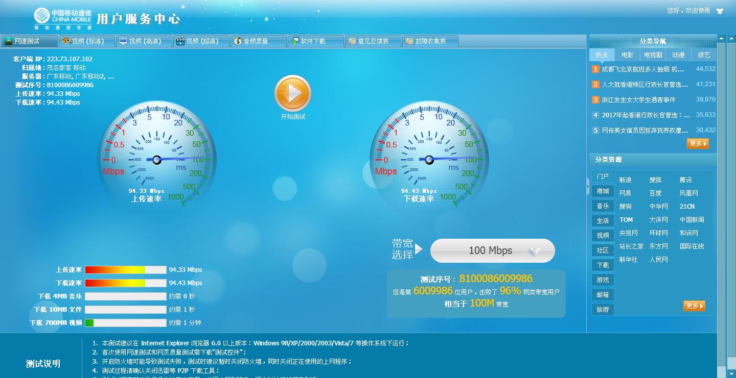Switch to the 动漫 tab
The height and width of the screenshot is (378, 736).
[x=678, y=55]
